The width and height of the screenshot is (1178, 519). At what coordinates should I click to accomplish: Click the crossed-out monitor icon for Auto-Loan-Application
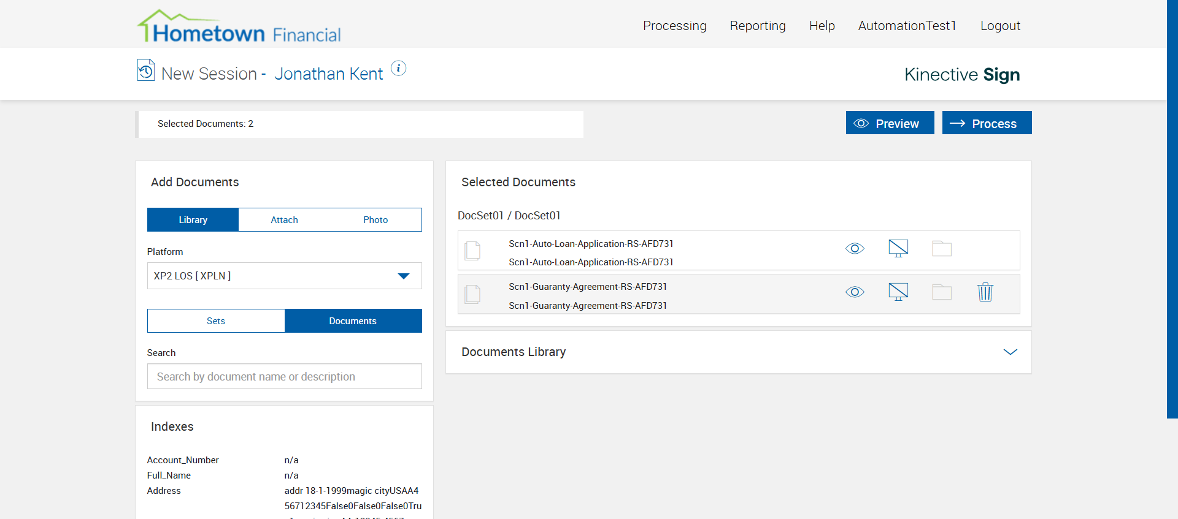tap(898, 248)
